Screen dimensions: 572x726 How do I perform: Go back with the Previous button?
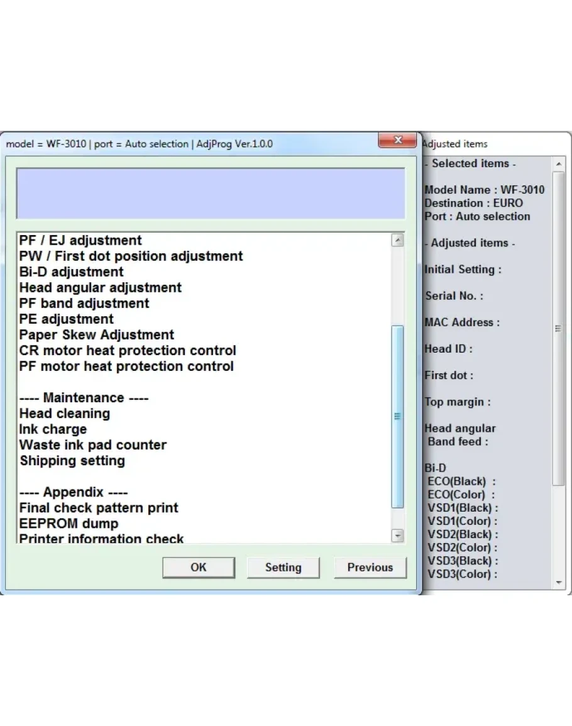(x=370, y=567)
